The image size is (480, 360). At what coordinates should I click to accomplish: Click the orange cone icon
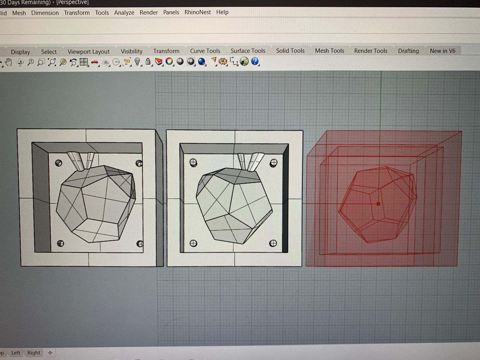coord(214,61)
